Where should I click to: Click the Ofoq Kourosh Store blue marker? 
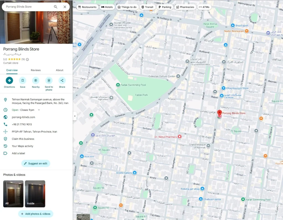tap(223, 88)
